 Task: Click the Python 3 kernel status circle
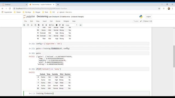151,21
